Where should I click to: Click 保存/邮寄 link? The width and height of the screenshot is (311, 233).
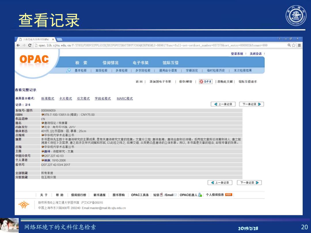pos(186,82)
